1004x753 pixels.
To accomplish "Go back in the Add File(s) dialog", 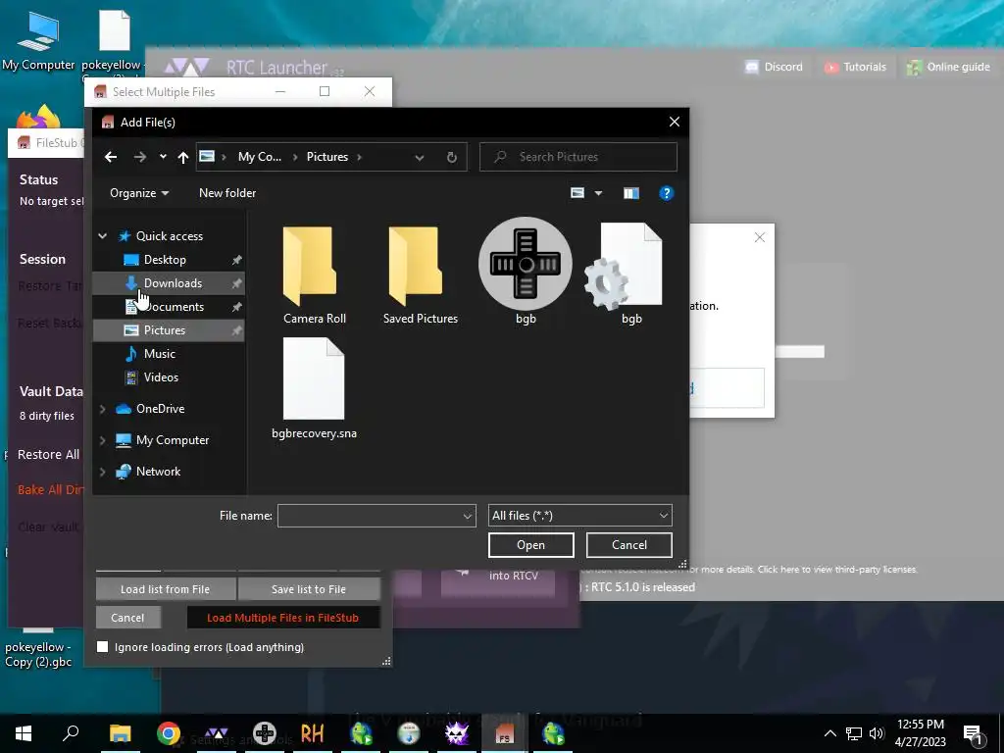I will (111, 157).
